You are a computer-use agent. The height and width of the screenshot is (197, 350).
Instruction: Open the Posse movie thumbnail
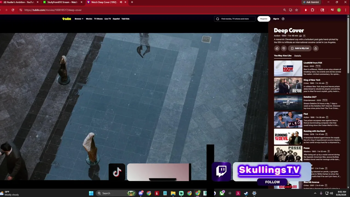point(288,154)
